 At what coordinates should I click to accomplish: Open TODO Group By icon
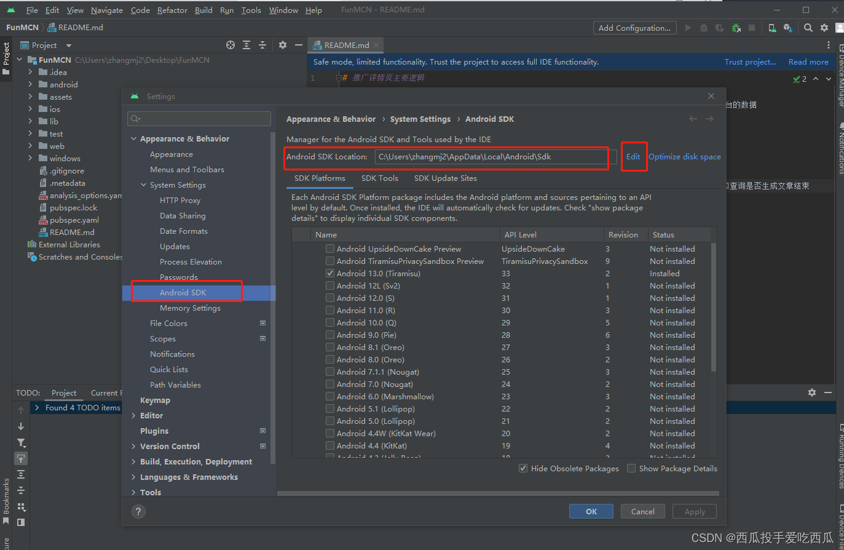click(21, 506)
